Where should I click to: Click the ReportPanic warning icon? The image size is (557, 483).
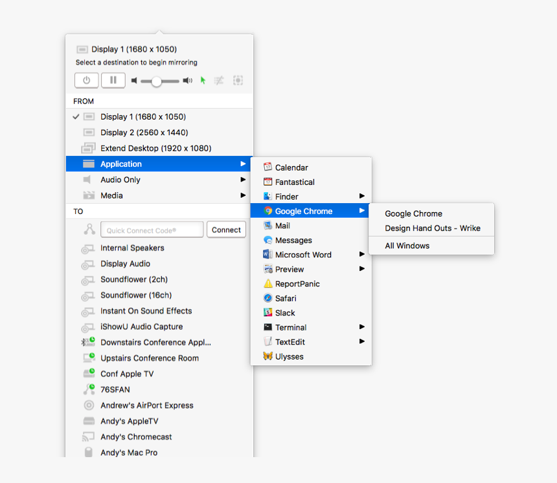point(268,284)
